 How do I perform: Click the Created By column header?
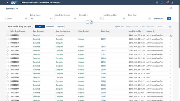pos(150,31)
